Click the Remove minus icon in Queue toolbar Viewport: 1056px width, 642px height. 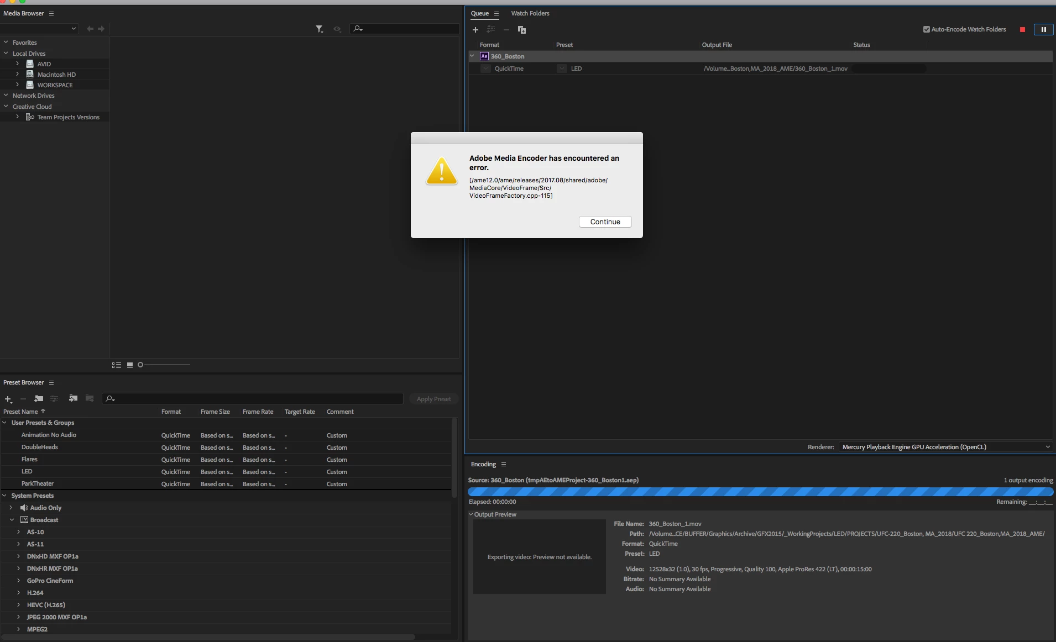pyautogui.click(x=506, y=30)
